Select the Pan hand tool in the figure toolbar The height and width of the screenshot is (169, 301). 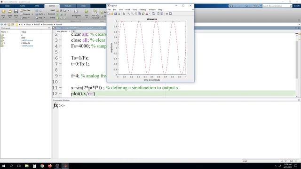tap(136, 14)
